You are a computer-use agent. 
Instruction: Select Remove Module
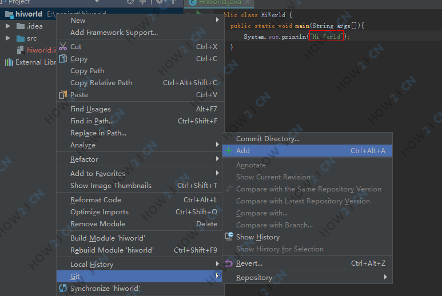click(x=141, y=223)
